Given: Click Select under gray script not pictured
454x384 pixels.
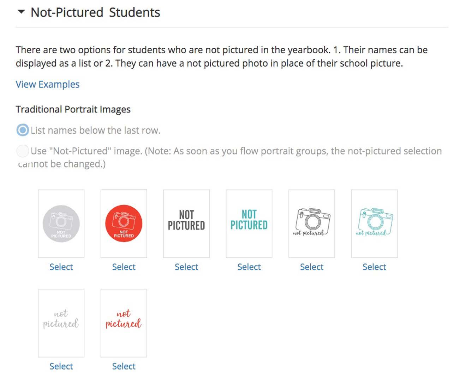Looking at the screenshot, I should [61, 366].
